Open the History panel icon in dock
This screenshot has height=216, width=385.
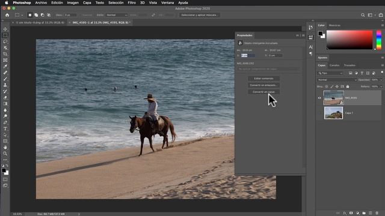(310, 28)
